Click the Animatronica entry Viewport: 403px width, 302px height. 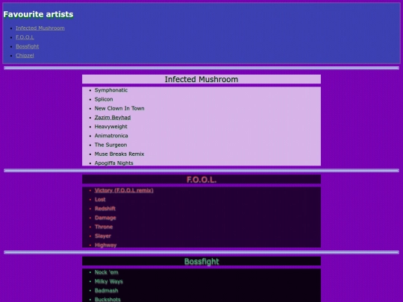111,136
